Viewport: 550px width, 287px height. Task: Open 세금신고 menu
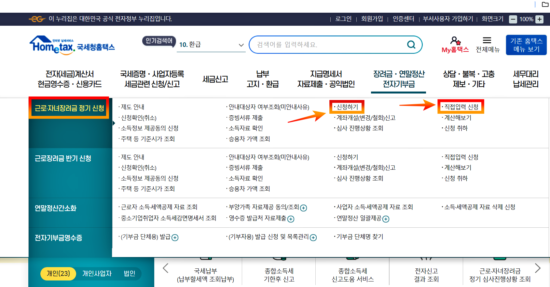[x=215, y=79]
